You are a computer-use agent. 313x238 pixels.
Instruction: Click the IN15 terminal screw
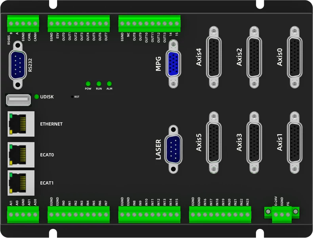(177, 215)
